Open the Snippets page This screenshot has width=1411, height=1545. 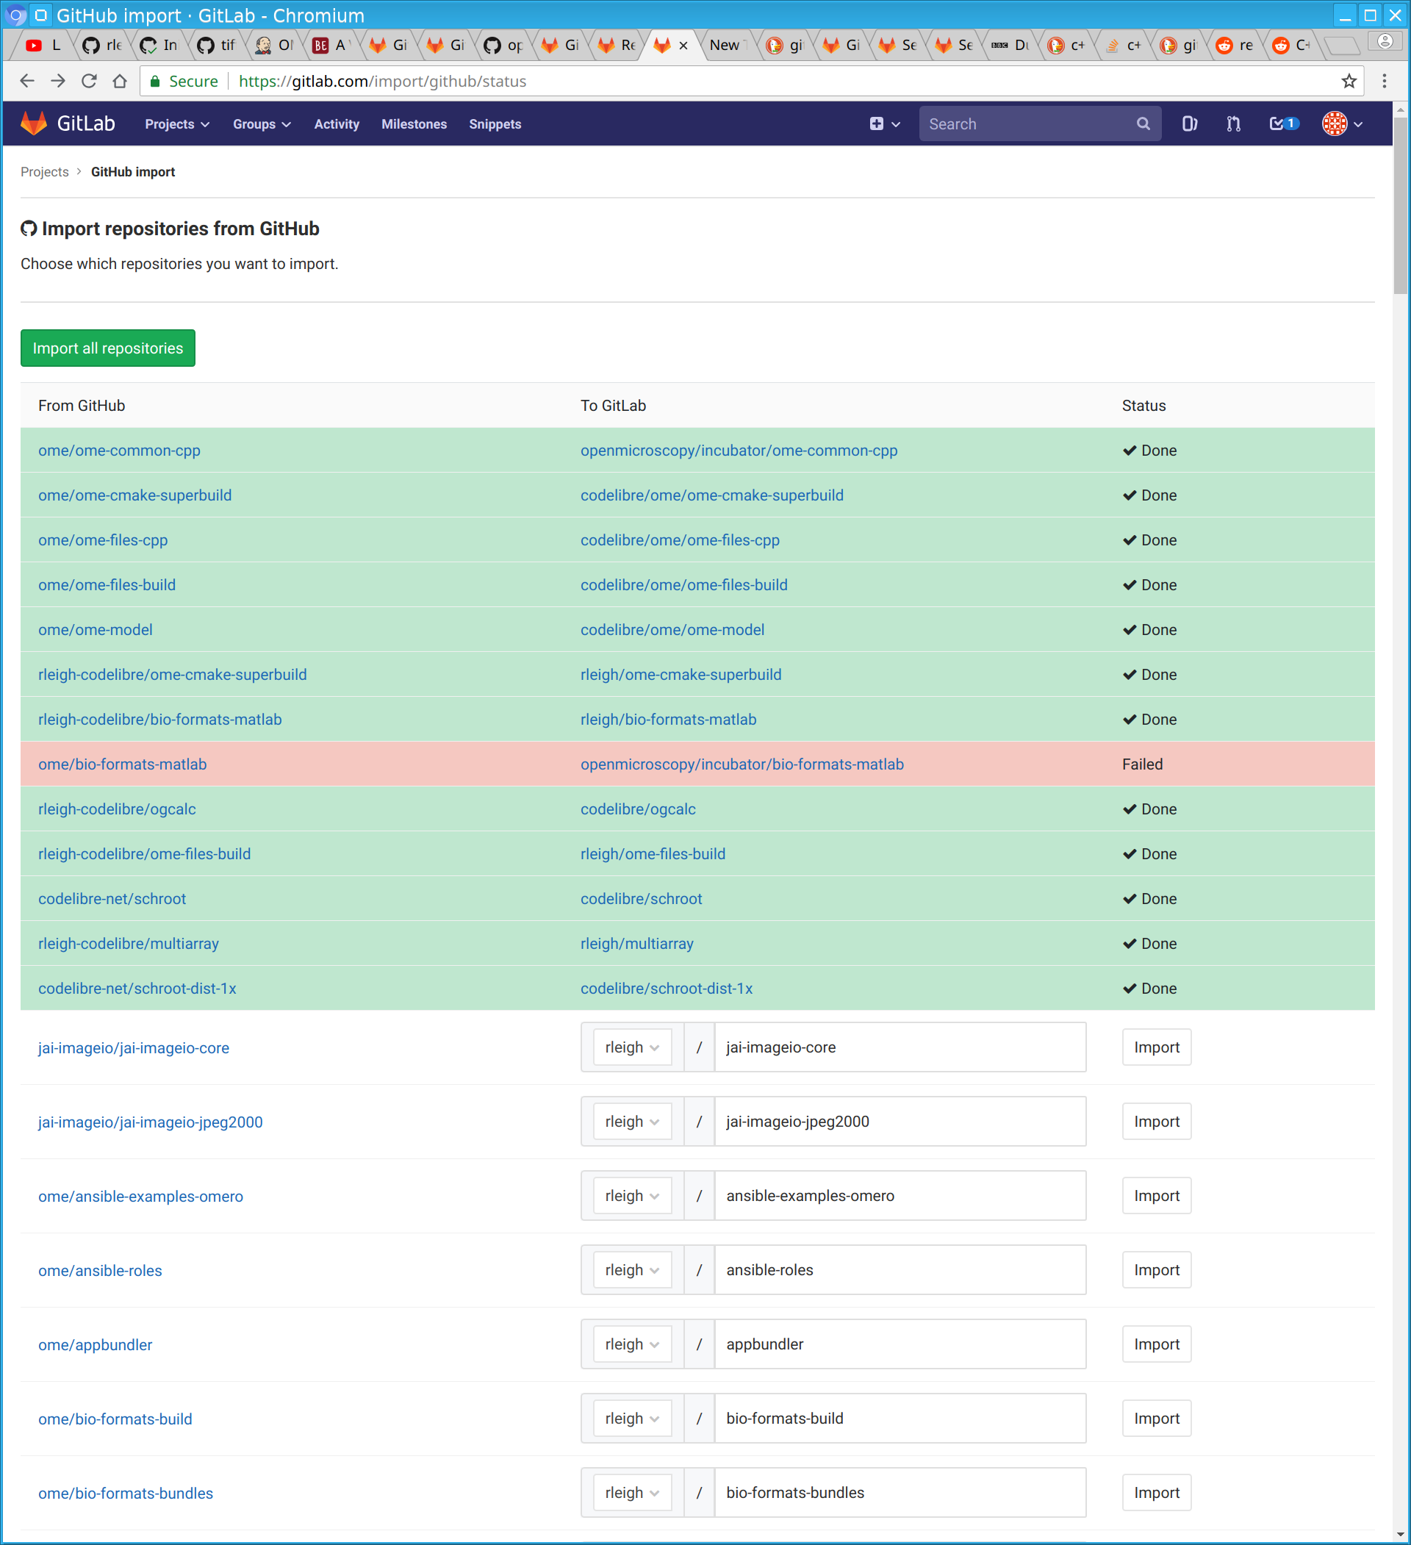(495, 124)
